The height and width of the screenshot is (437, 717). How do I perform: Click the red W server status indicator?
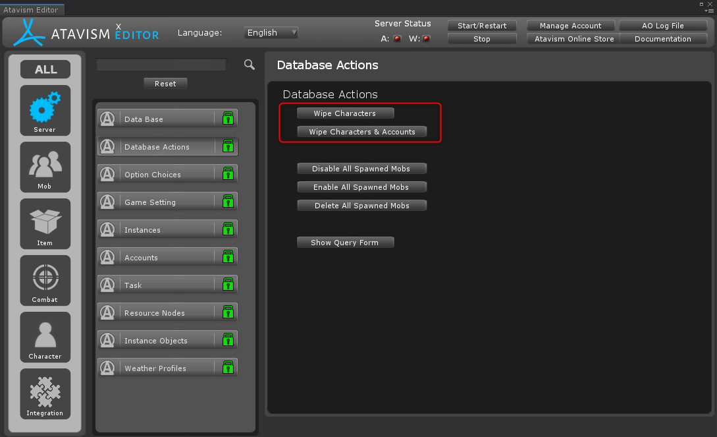click(x=426, y=39)
